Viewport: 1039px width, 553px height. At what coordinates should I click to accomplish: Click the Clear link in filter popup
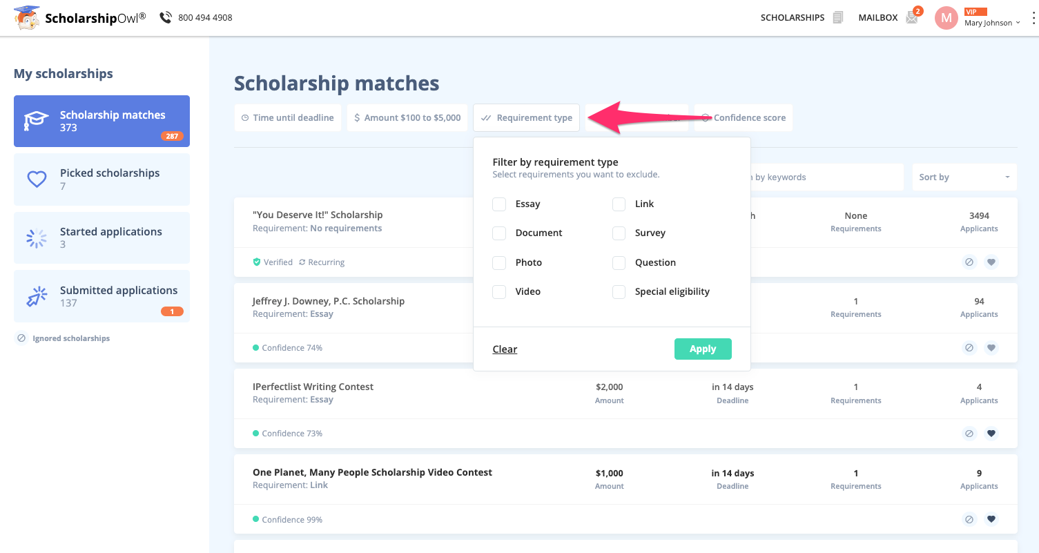pos(505,349)
